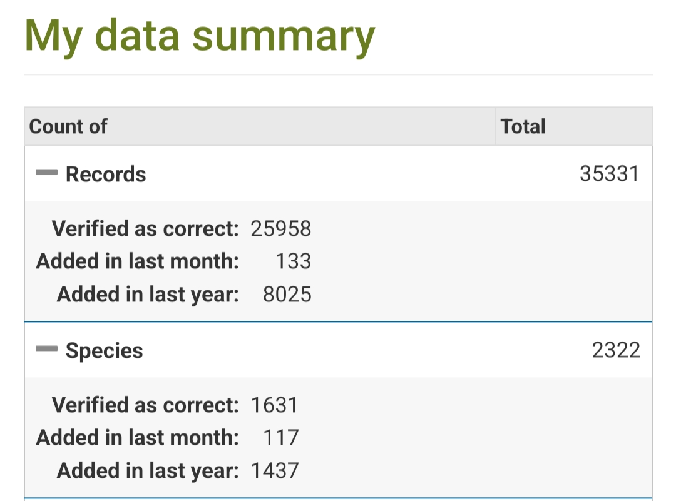The image size is (676, 501).
Task: Collapse the Records section minus icon
Action: pos(46,173)
